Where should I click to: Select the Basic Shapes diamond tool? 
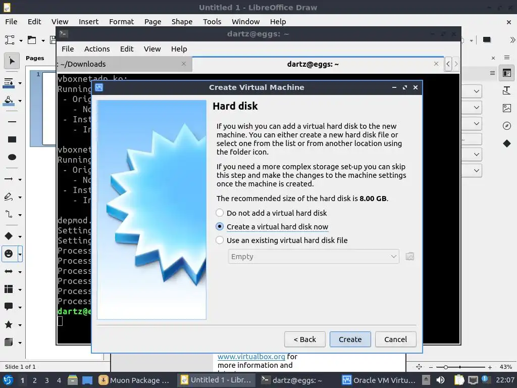[9, 236]
